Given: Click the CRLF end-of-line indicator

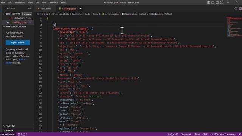Looking at the screenshot, I should 205,134.
